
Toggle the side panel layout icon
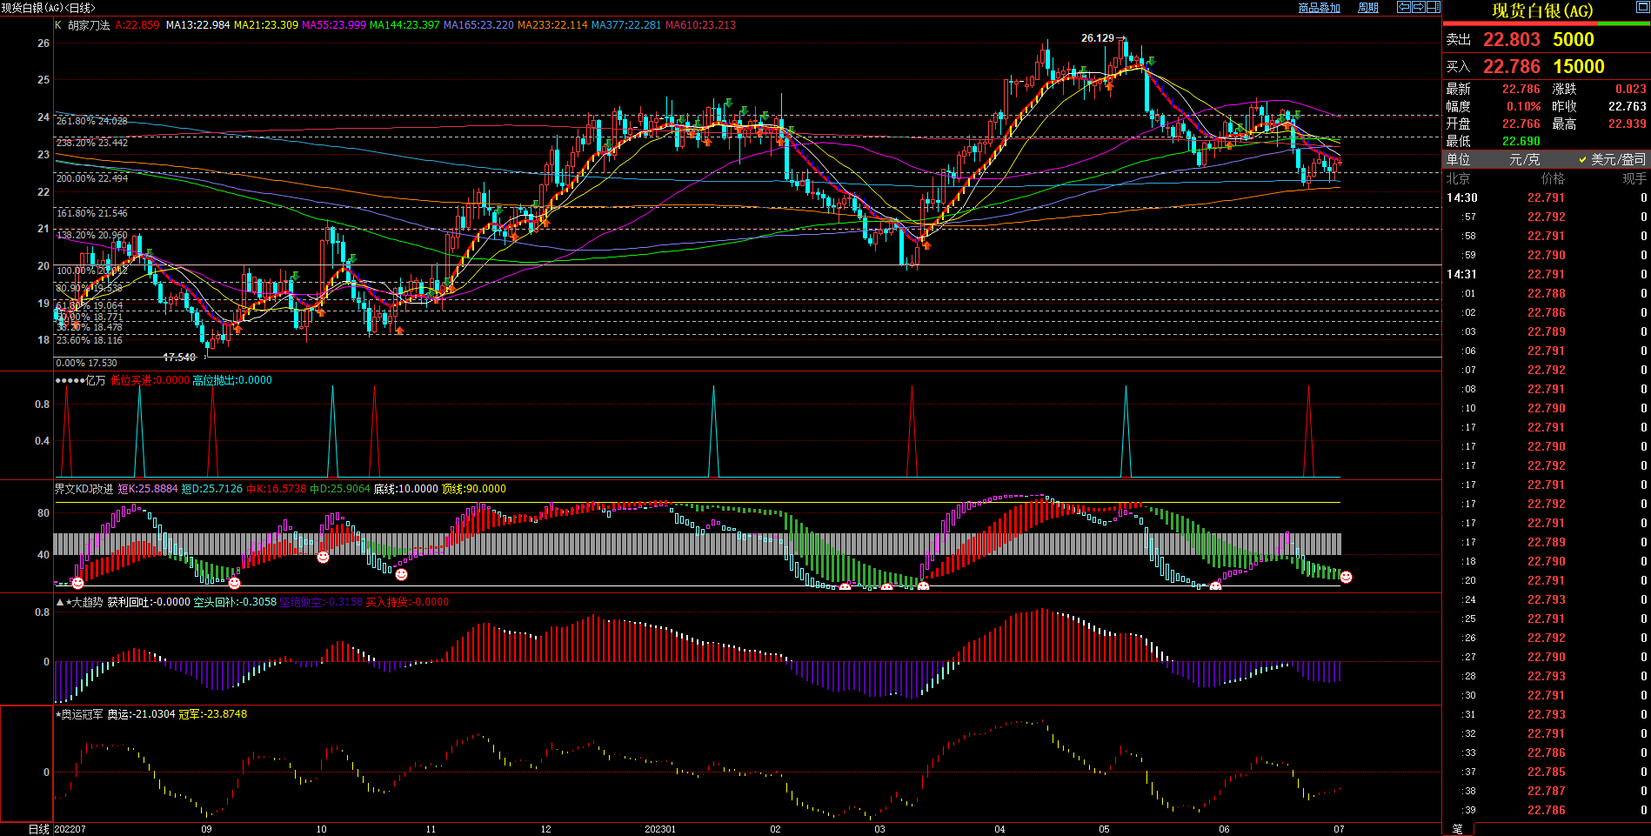coord(1434,7)
